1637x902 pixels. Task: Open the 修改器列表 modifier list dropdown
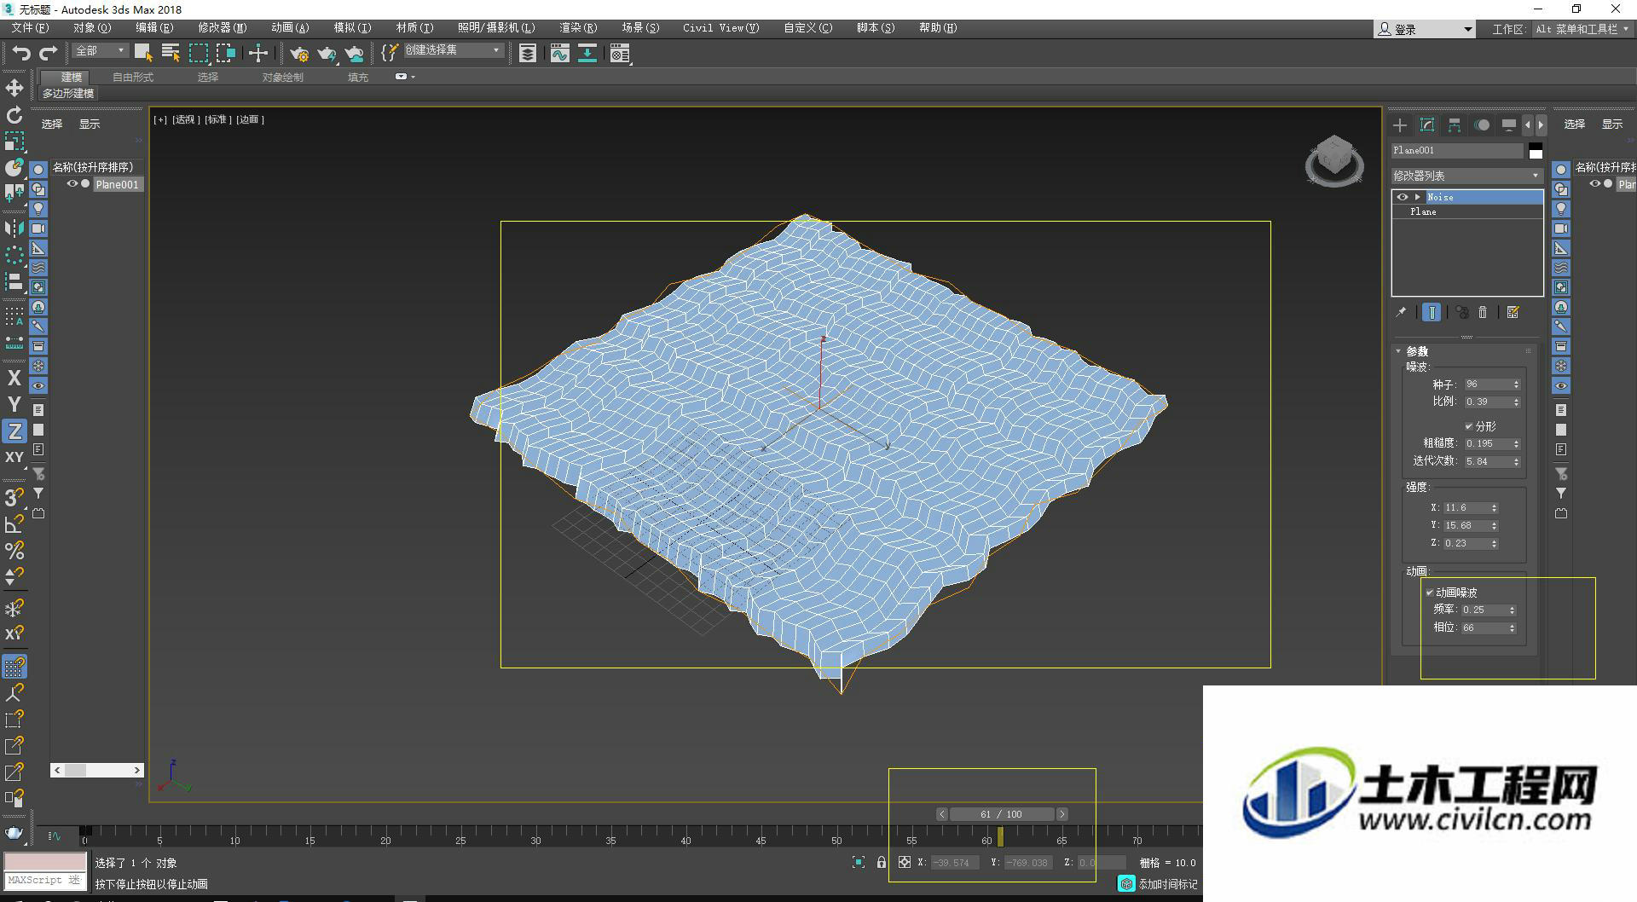1467,176
